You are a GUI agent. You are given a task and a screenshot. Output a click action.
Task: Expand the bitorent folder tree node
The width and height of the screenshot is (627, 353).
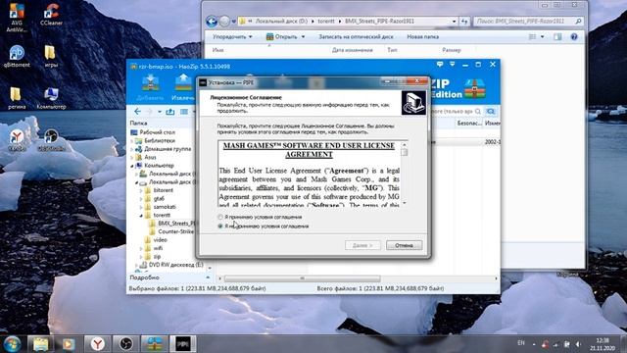(141, 190)
